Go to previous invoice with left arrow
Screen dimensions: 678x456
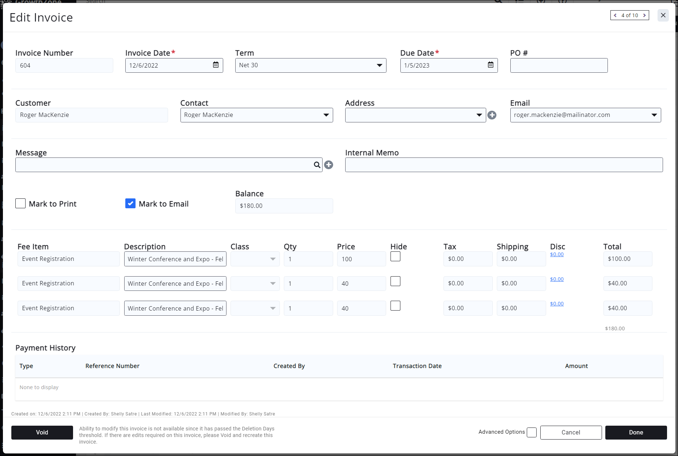point(616,15)
